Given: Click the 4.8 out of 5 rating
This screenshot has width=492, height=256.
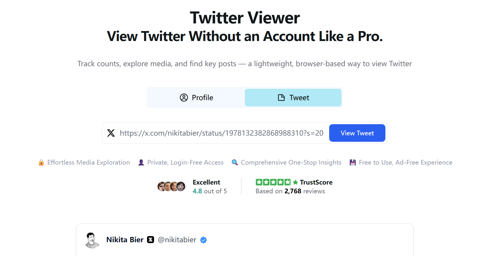Looking at the screenshot, I should point(210,191).
